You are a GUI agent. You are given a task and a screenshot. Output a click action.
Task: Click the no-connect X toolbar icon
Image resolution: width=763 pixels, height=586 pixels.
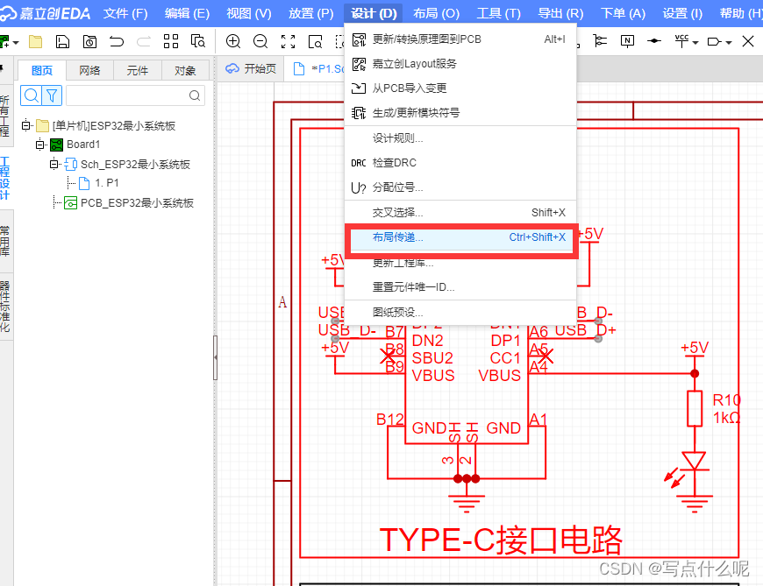(x=748, y=41)
